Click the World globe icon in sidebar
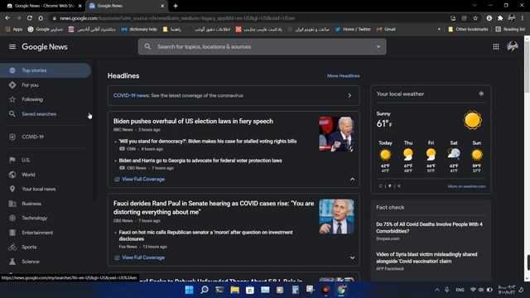Screen dimensions: 530x298 coord(12,175)
